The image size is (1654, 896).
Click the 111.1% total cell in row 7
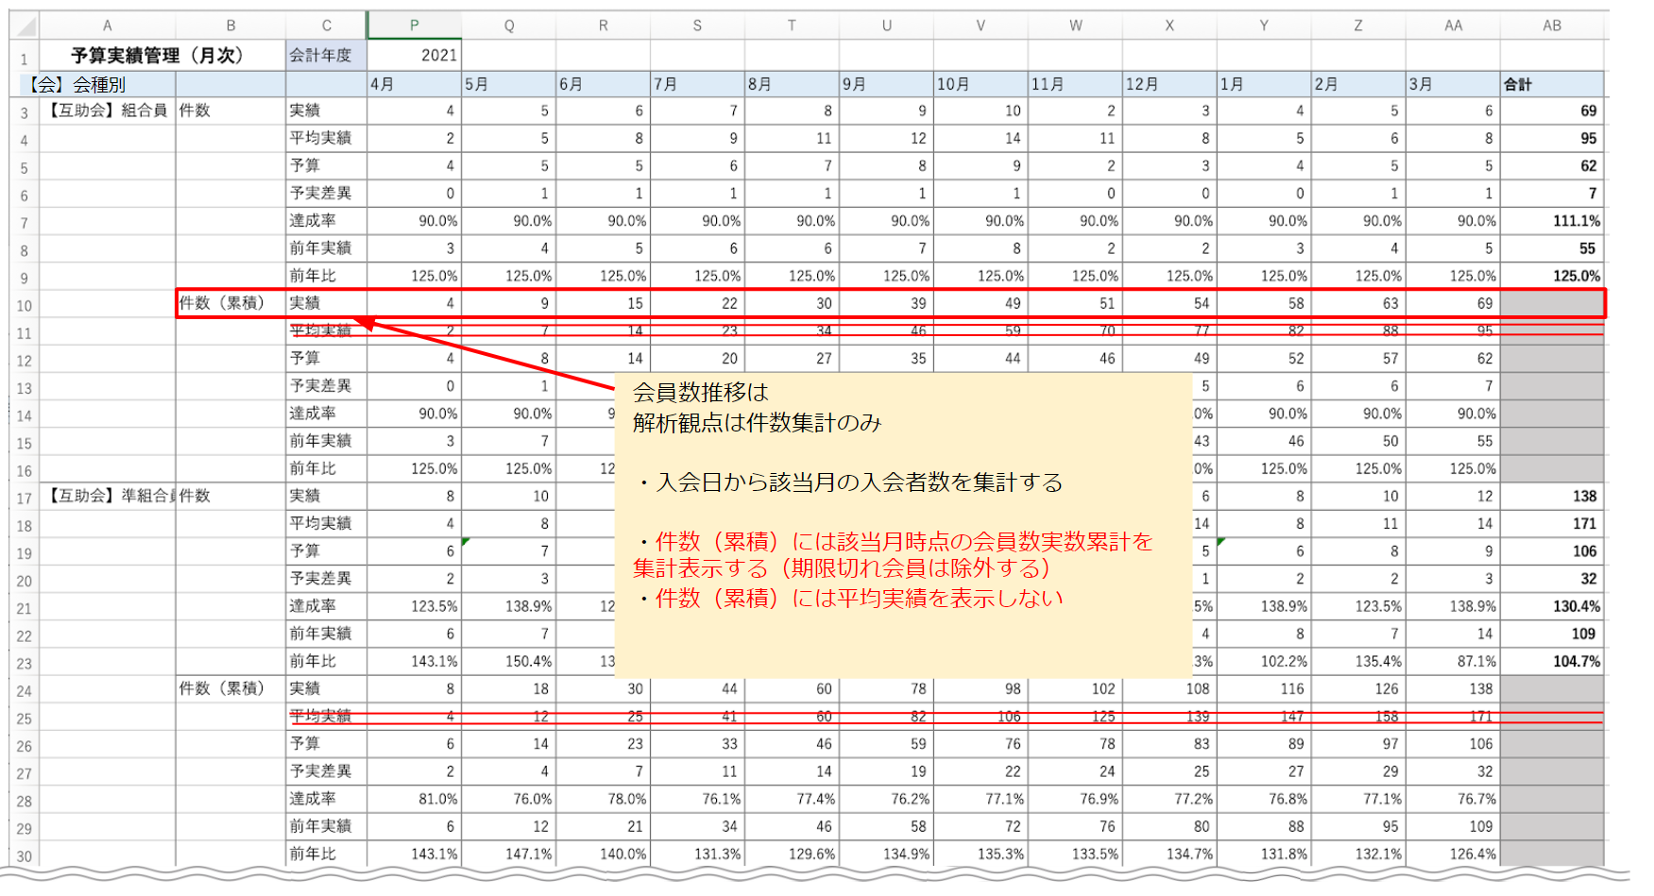pos(1551,221)
